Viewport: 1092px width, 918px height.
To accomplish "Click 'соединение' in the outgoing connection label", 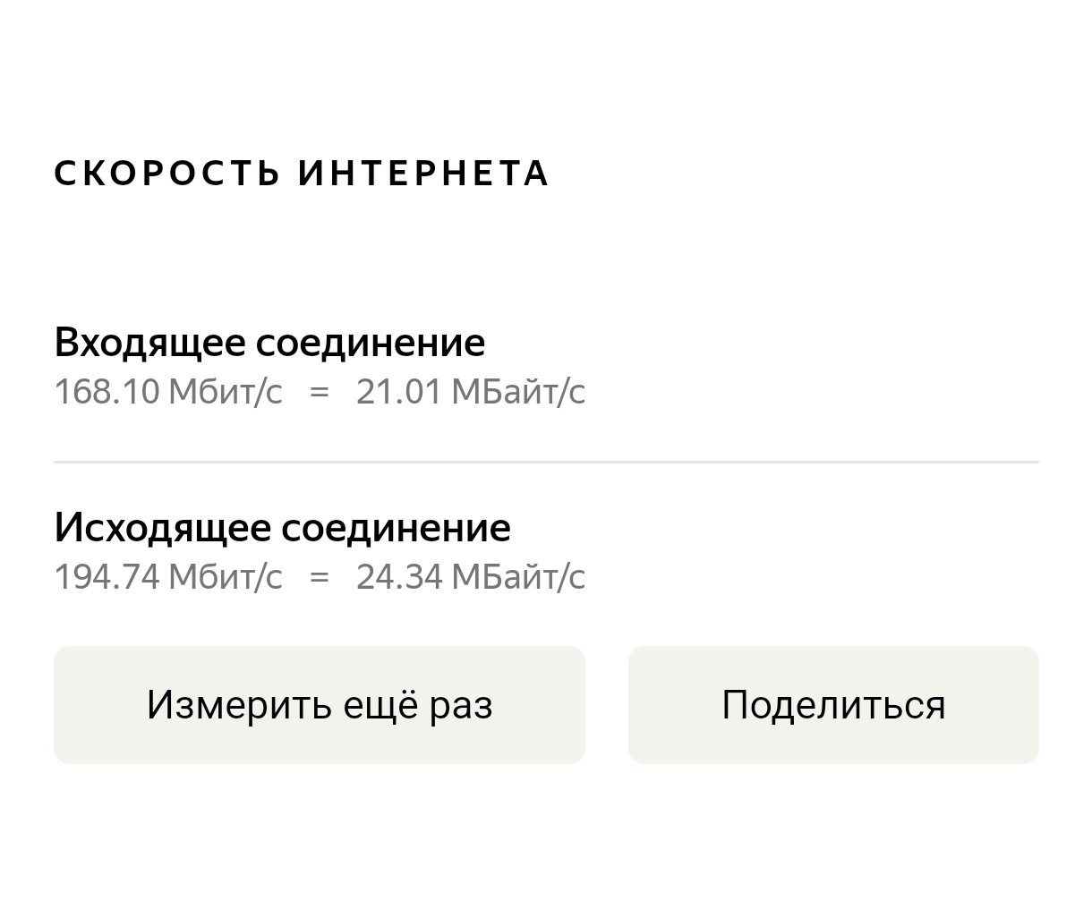I will tap(397, 528).
